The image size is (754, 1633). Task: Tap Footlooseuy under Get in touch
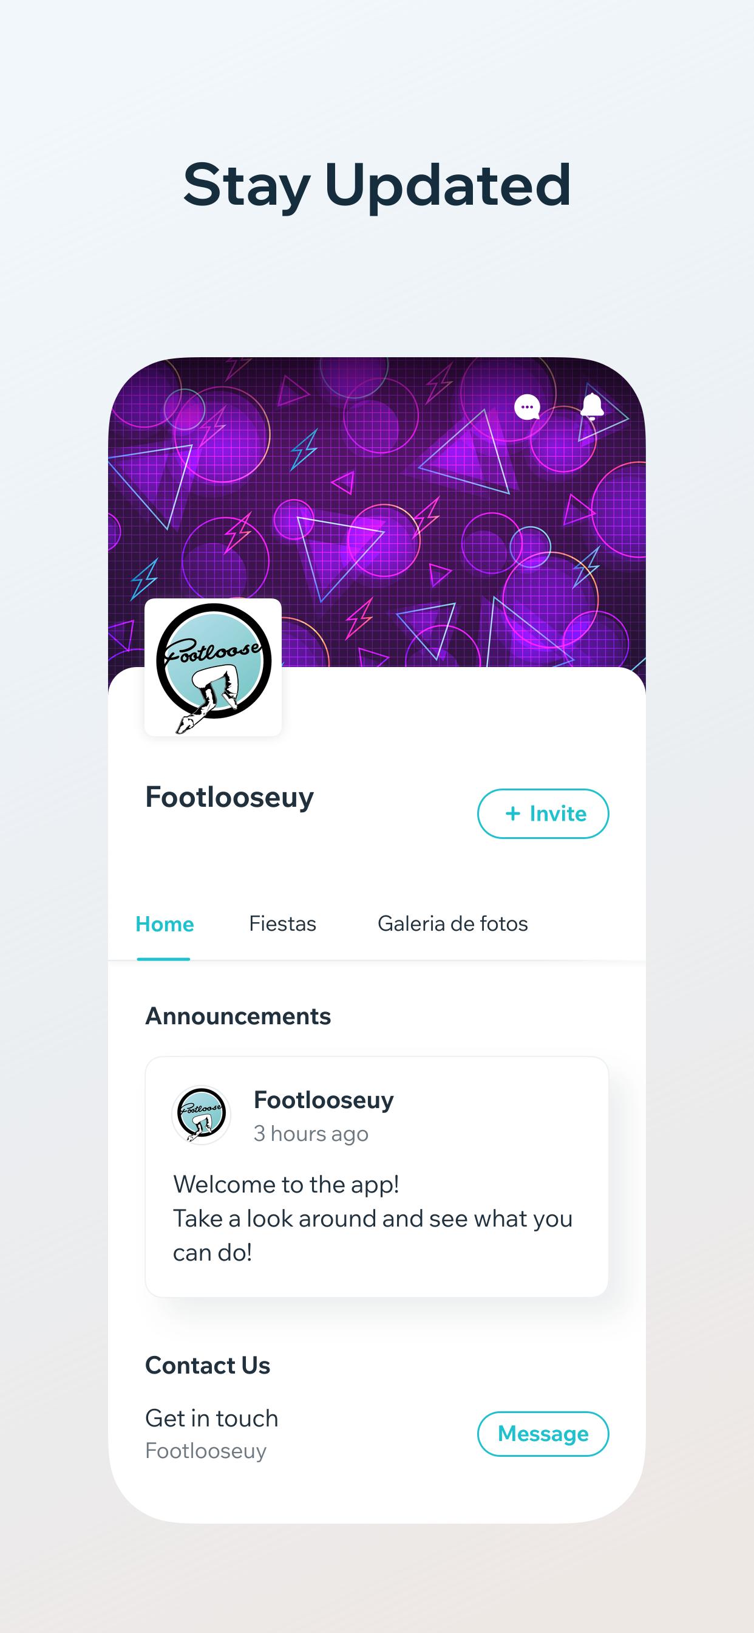click(206, 1451)
